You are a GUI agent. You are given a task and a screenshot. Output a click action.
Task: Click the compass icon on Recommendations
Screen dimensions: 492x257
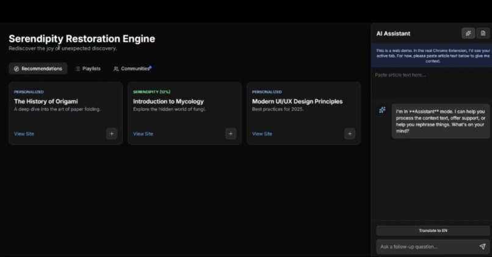(16, 69)
